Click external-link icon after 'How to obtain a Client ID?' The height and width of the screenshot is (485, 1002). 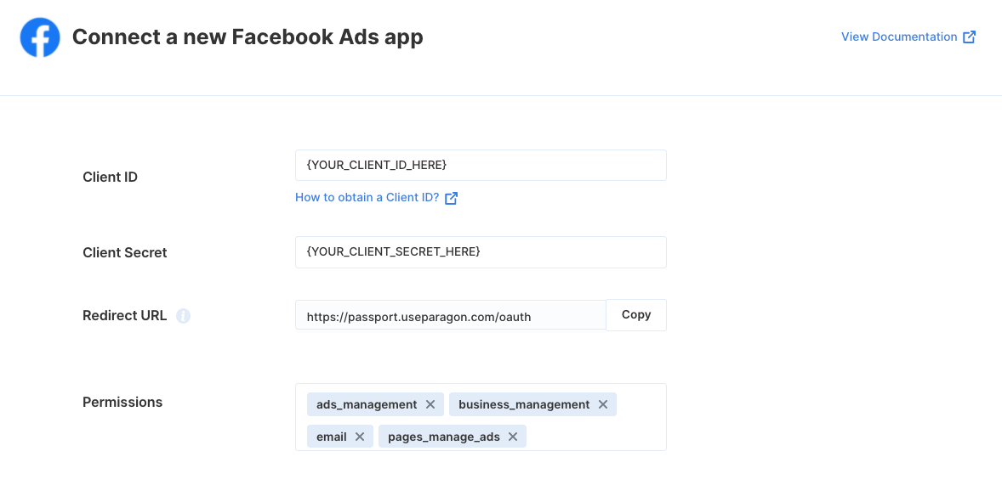(x=451, y=199)
